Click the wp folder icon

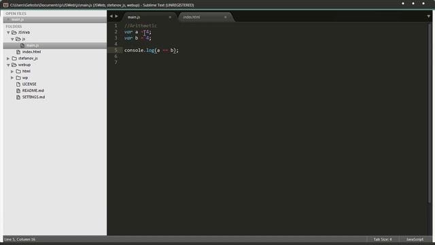[18, 78]
